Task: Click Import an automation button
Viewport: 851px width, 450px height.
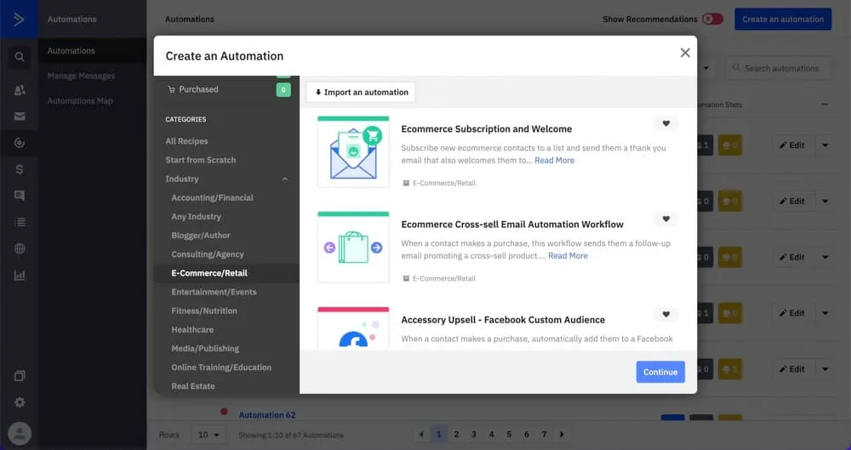Action: pos(361,92)
